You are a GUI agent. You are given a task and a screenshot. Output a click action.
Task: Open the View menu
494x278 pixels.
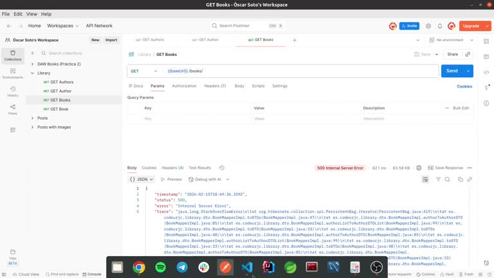pyautogui.click(x=32, y=14)
